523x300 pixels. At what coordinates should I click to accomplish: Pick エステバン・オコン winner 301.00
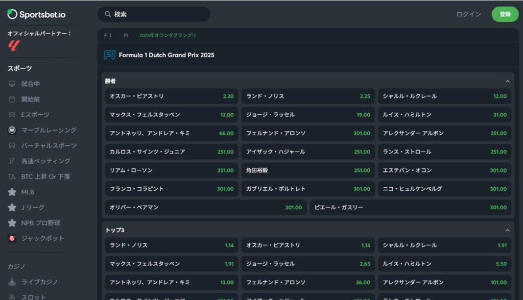point(445,170)
